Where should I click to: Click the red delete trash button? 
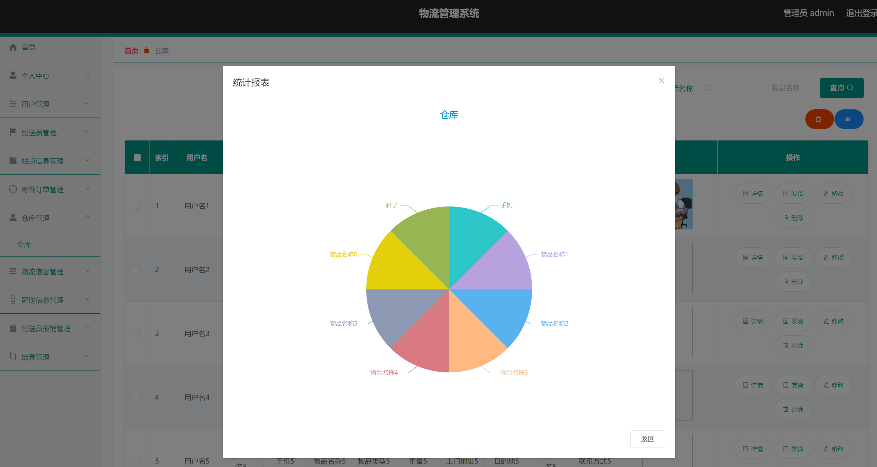(819, 119)
